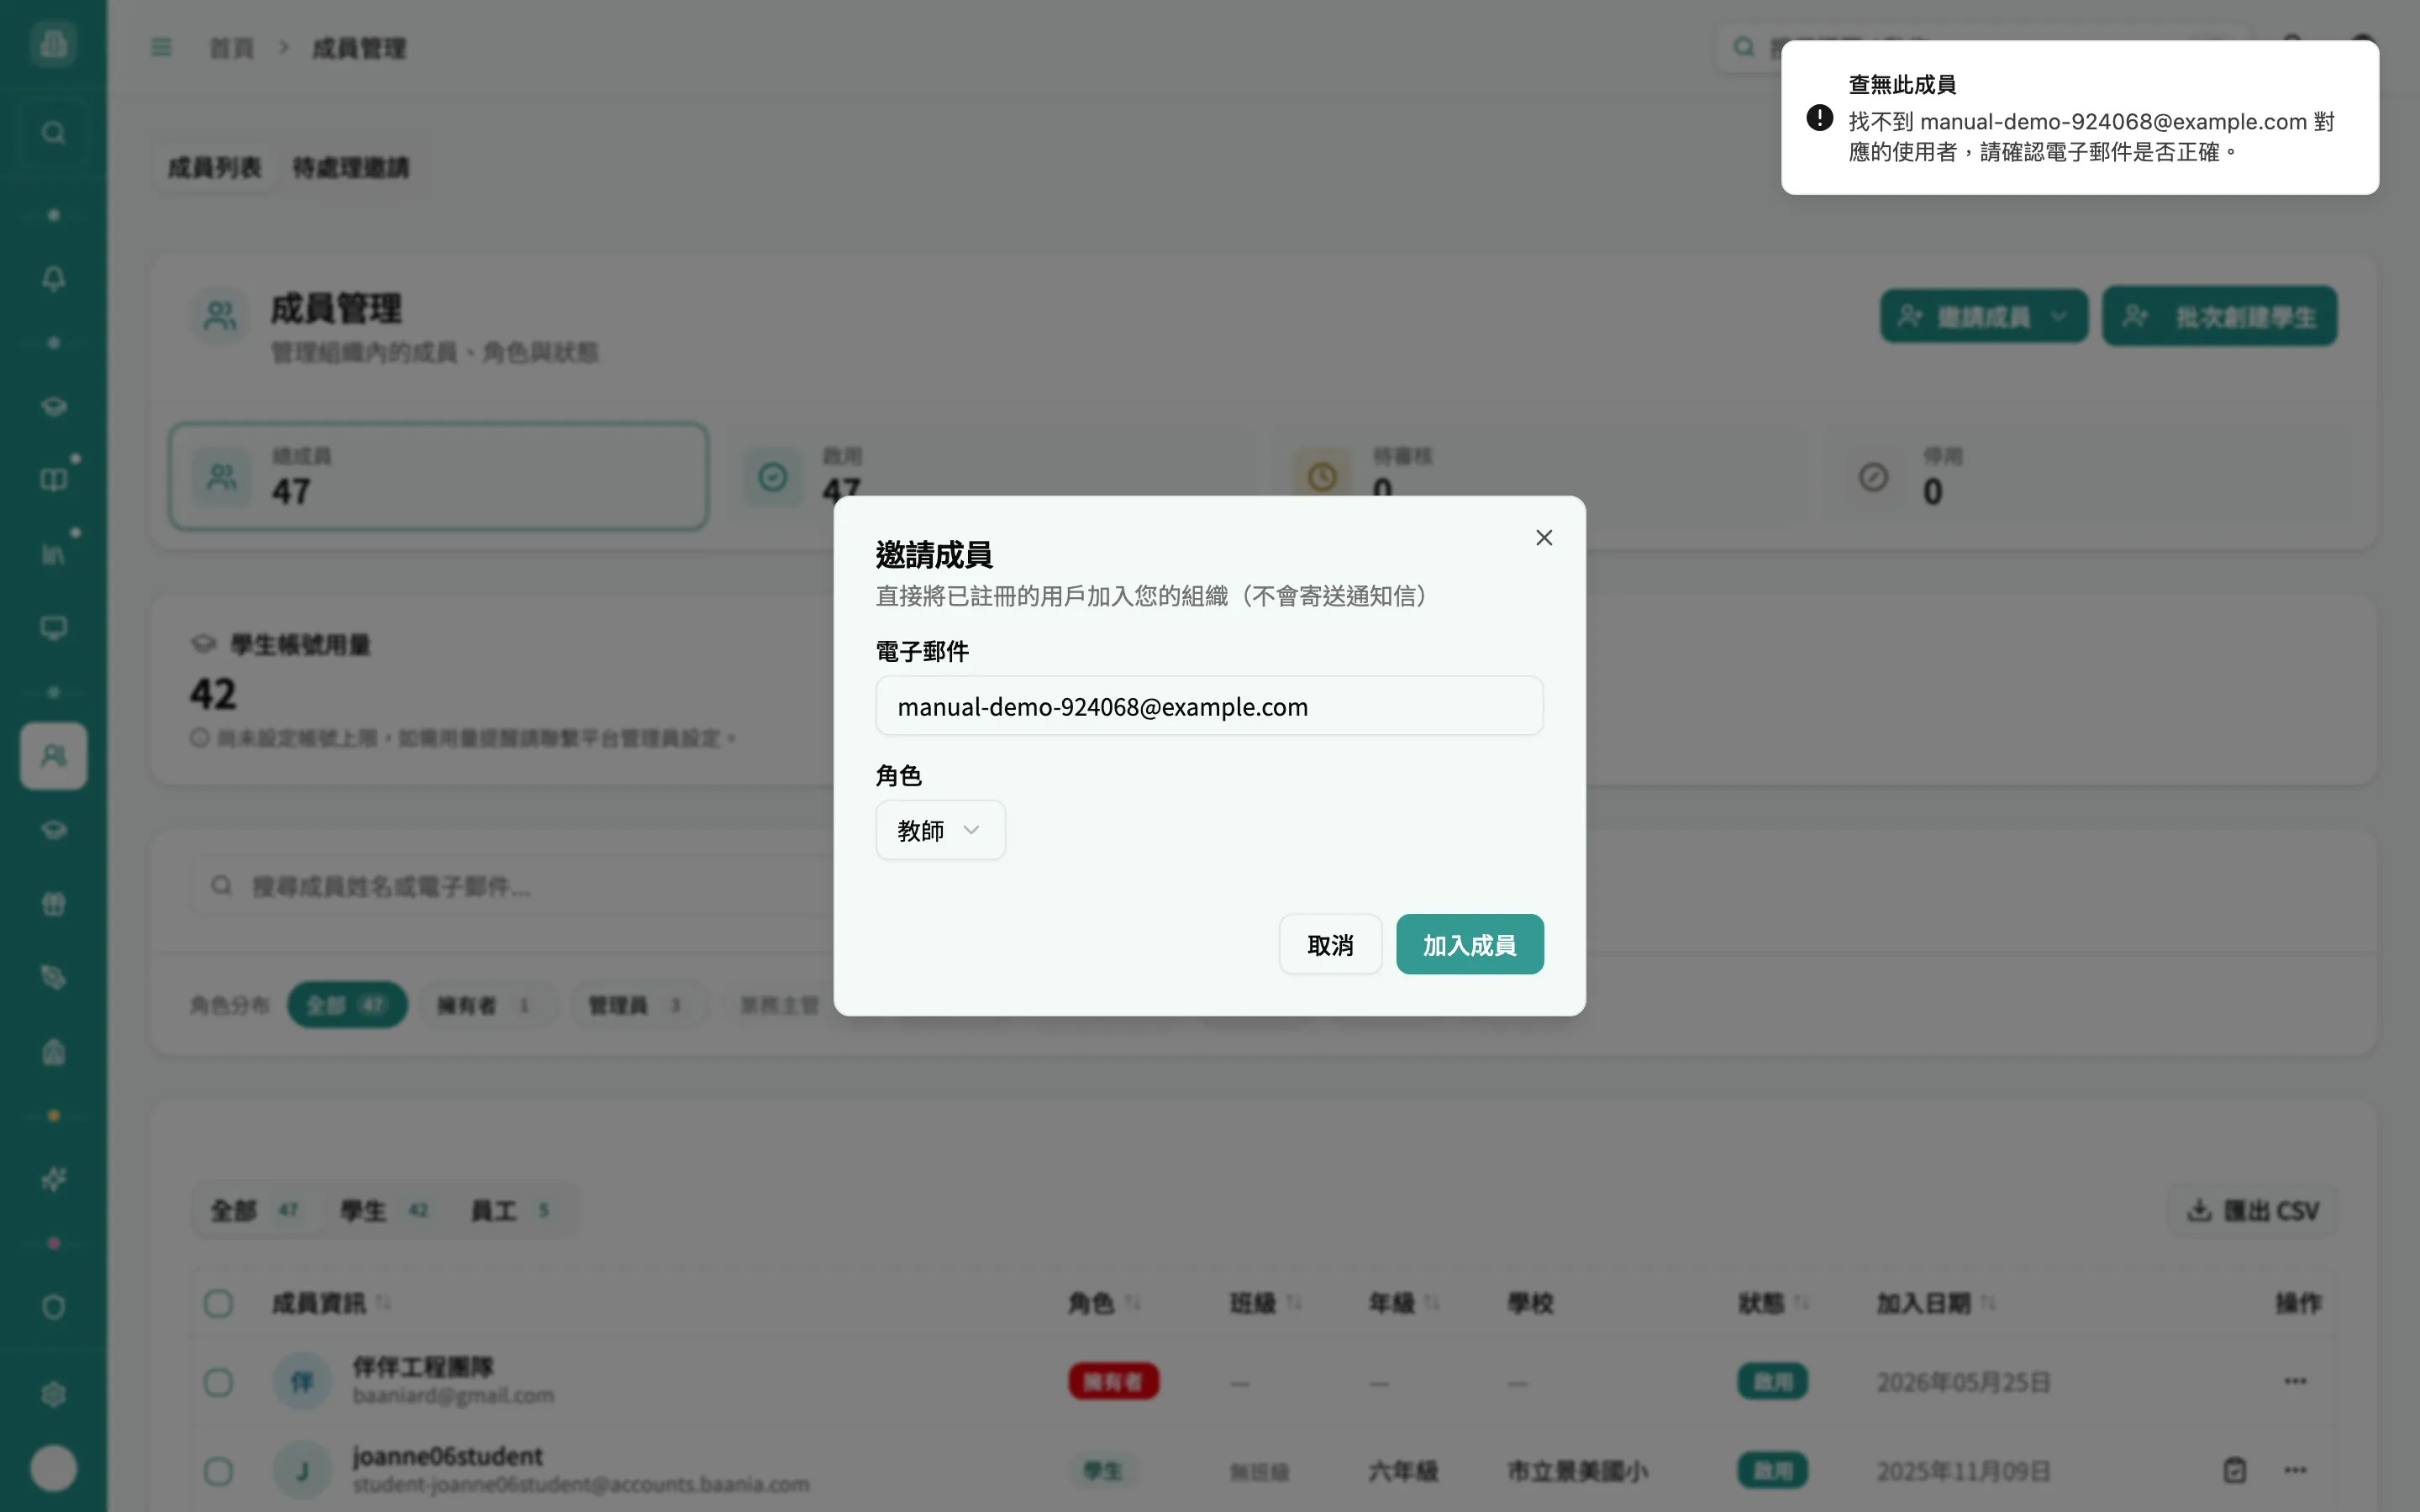This screenshot has height=1512, width=2420.
Task: Click user avatar at sidebar bottom
Action: [53, 1468]
